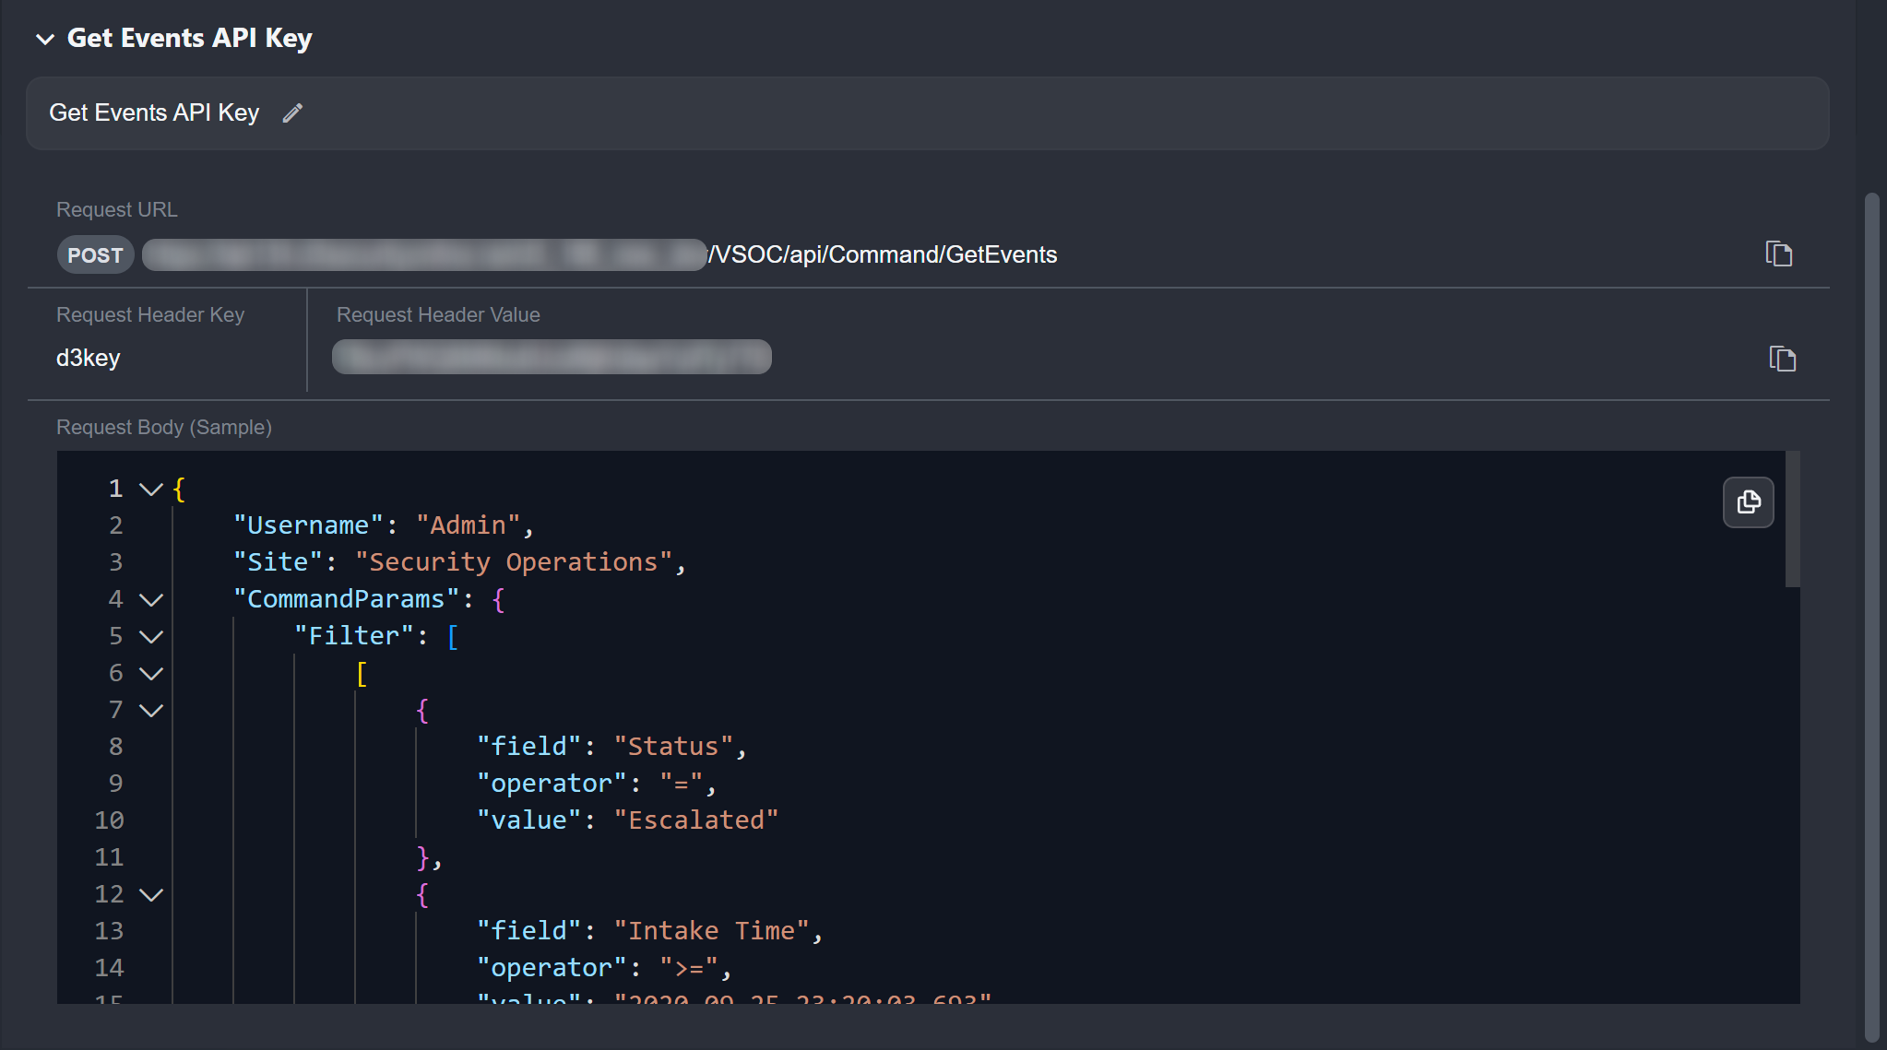Click line number 10 in the editor gutter
Image resolution: width=1887 pixels, height=1050 pixels.
click(x=109, y=820)
